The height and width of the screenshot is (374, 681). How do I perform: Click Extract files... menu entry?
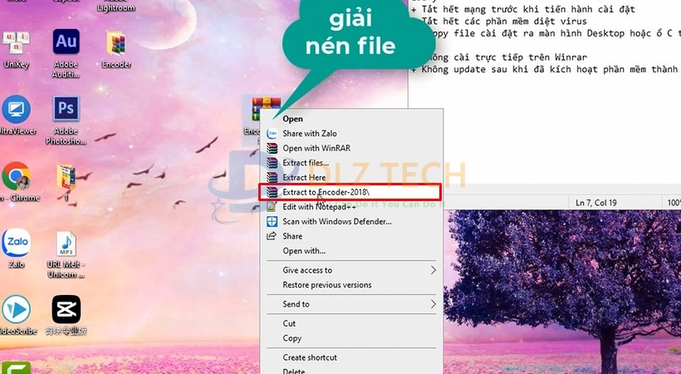[306, 163]
